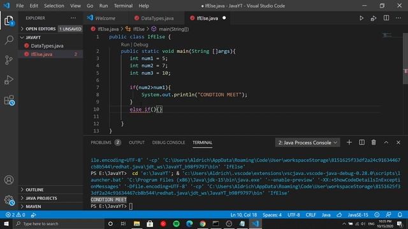Screen dimensions: 408x229
Task: Click the Windows Start button
Action: pos(6,223)
